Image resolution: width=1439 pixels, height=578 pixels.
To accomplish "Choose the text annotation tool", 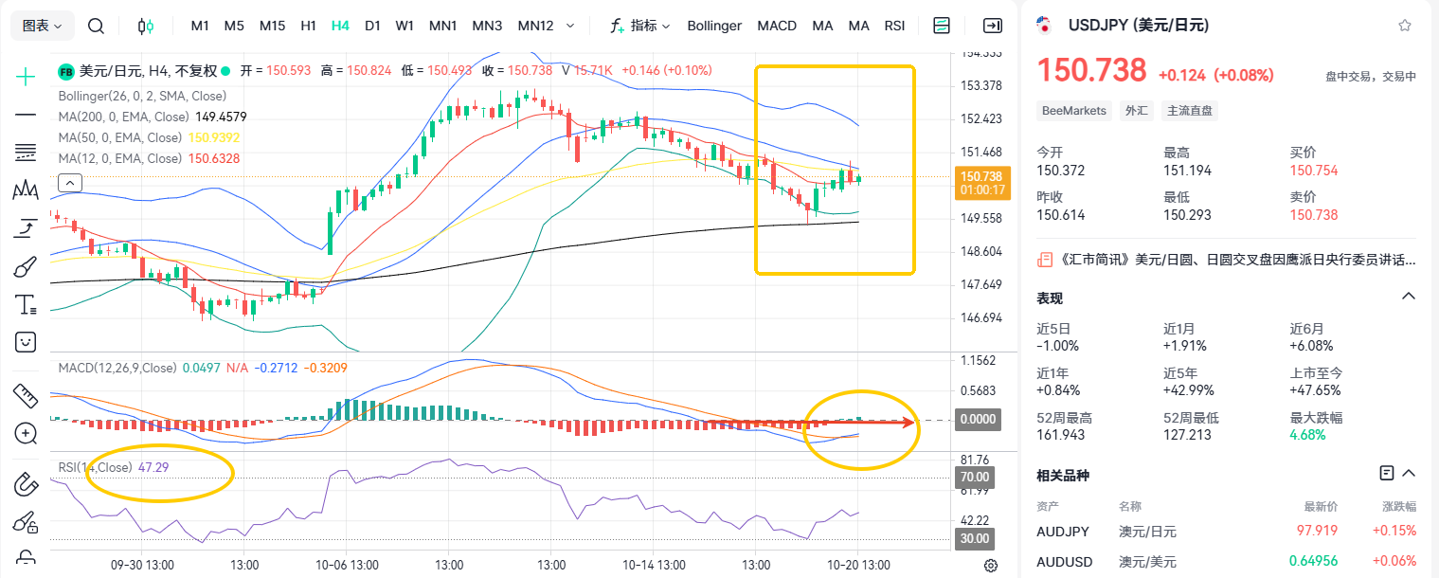I will 26,305.
